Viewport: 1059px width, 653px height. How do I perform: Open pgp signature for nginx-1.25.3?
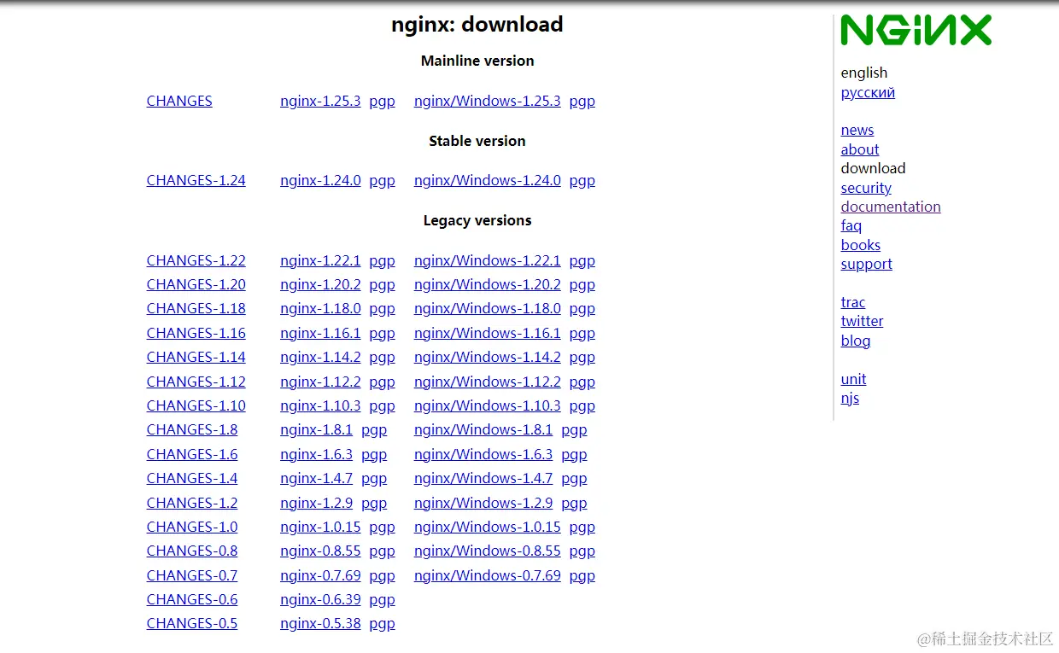[382, 101]
